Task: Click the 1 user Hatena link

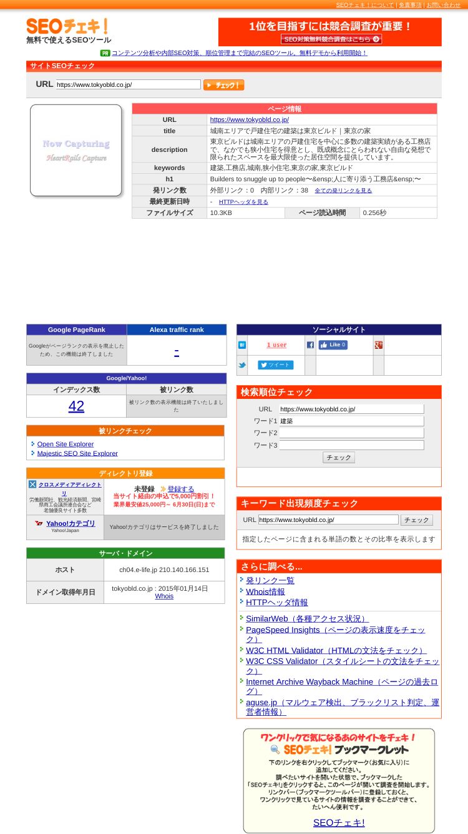Action: 276,345
